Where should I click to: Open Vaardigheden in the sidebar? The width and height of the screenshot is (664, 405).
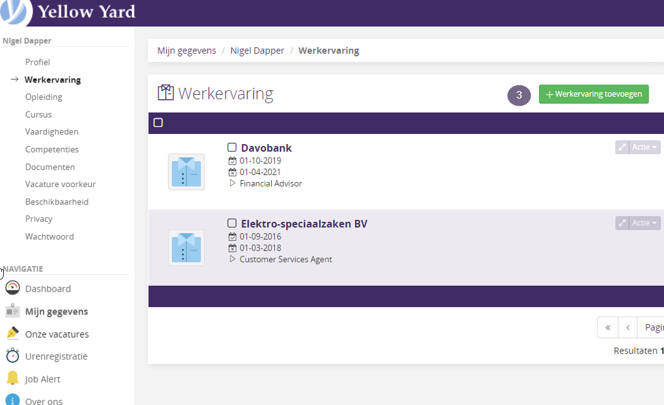52,131
